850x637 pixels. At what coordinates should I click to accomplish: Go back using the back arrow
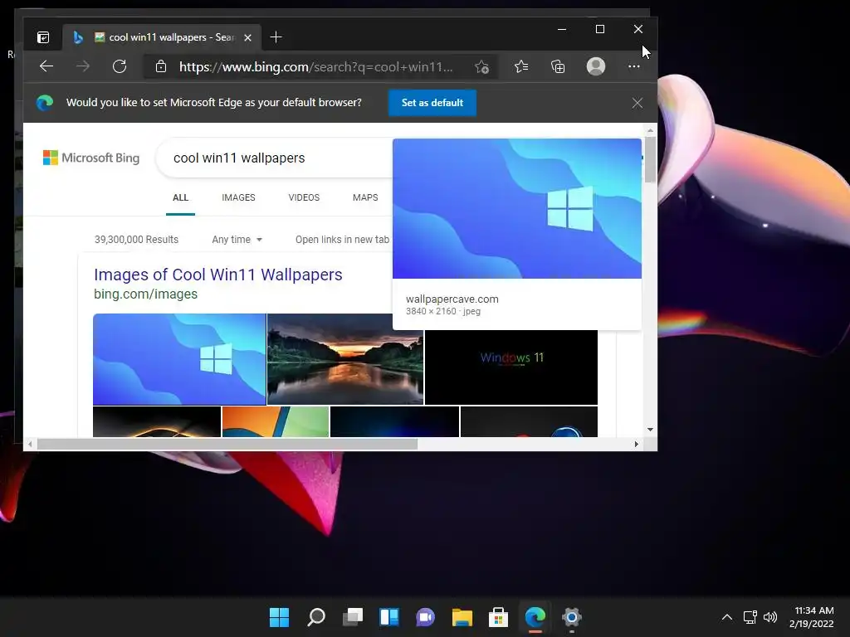click(x=46, y=66)
